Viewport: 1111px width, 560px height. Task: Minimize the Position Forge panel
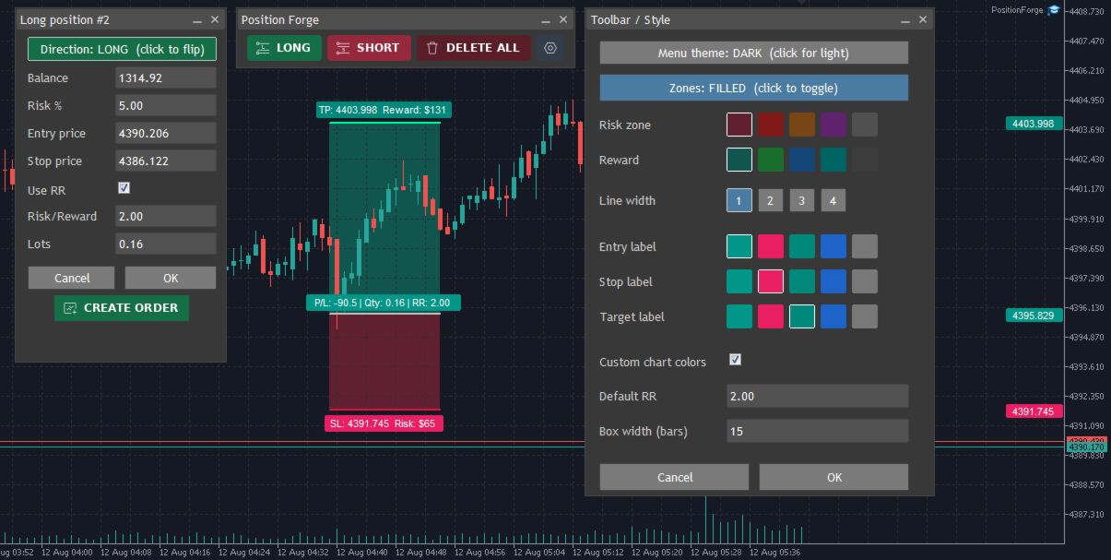pyautogui.click(x=546, y=20)
